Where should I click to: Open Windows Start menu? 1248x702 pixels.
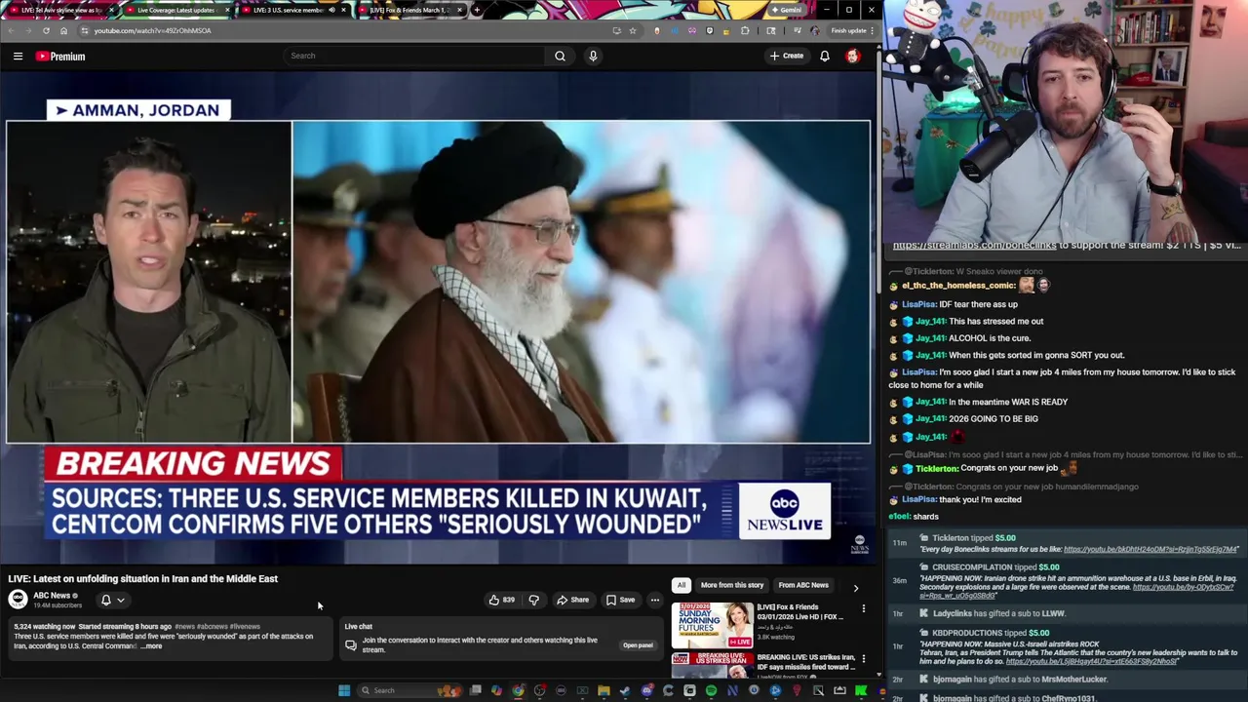point(344,690)
